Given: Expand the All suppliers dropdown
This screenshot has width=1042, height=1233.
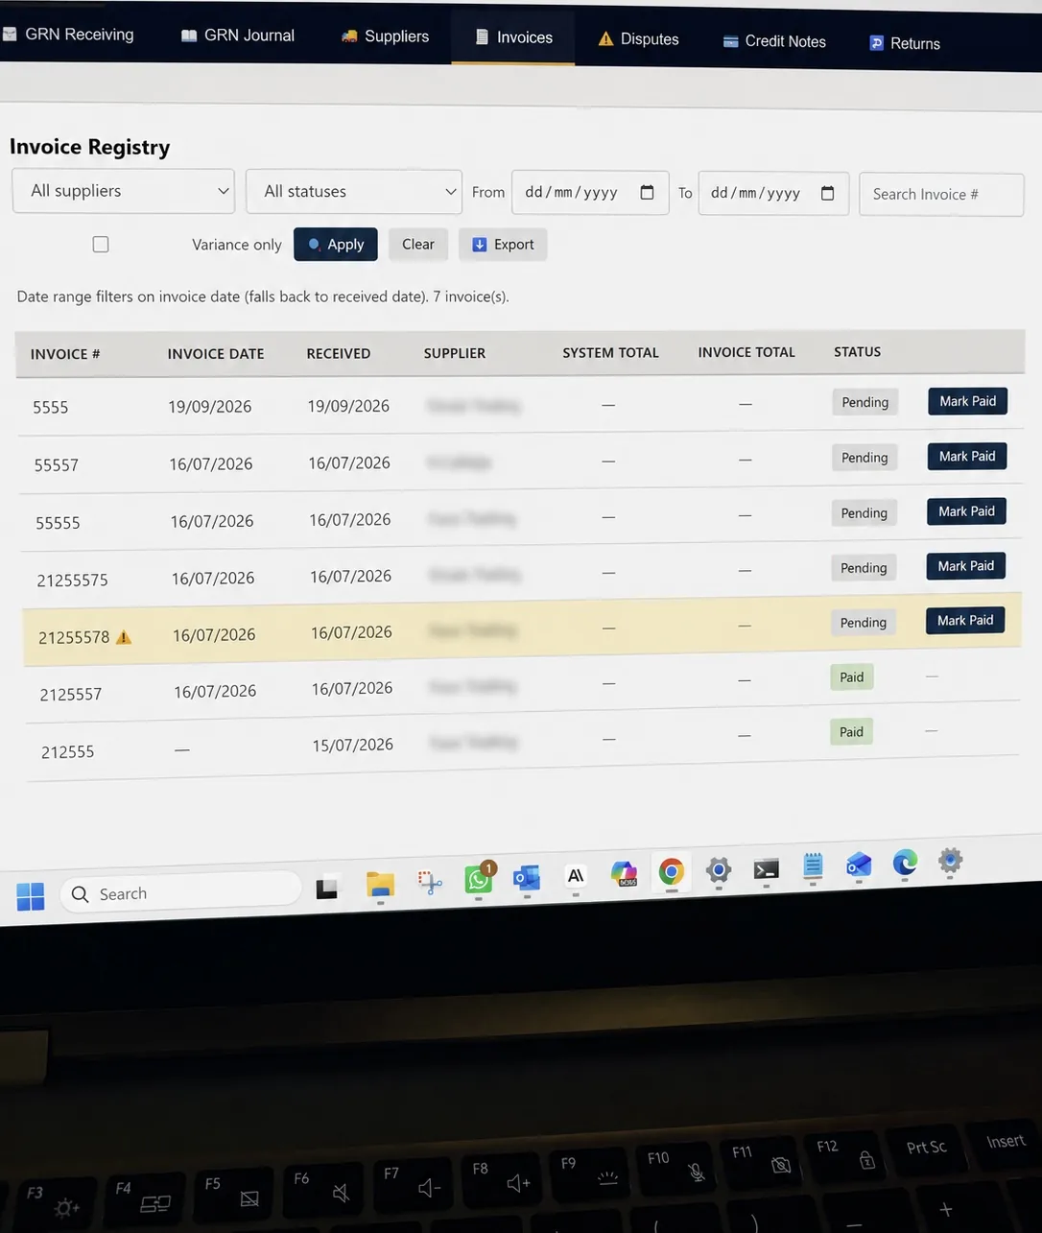Looking at the screenshot, I should pyautogui.click(x=124, y=191).
